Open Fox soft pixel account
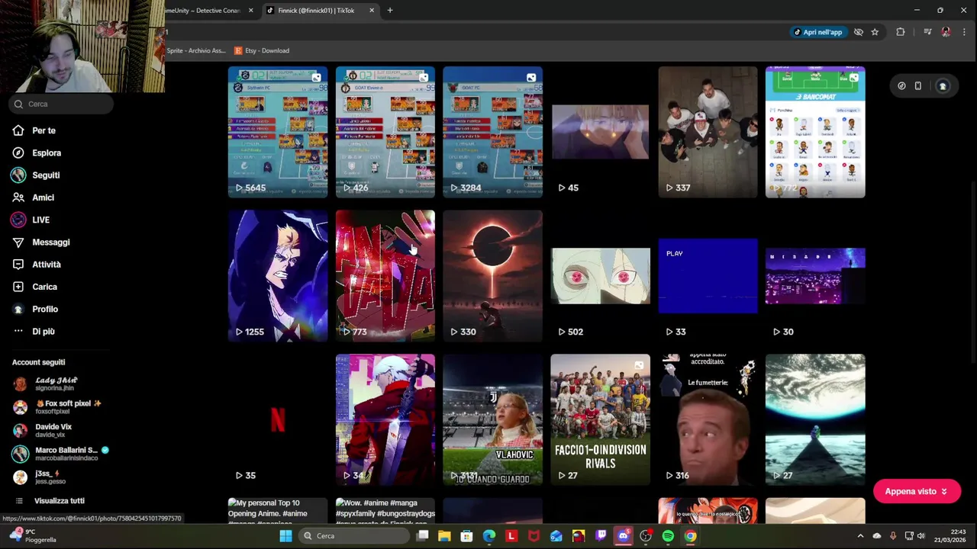 (57, 407)
